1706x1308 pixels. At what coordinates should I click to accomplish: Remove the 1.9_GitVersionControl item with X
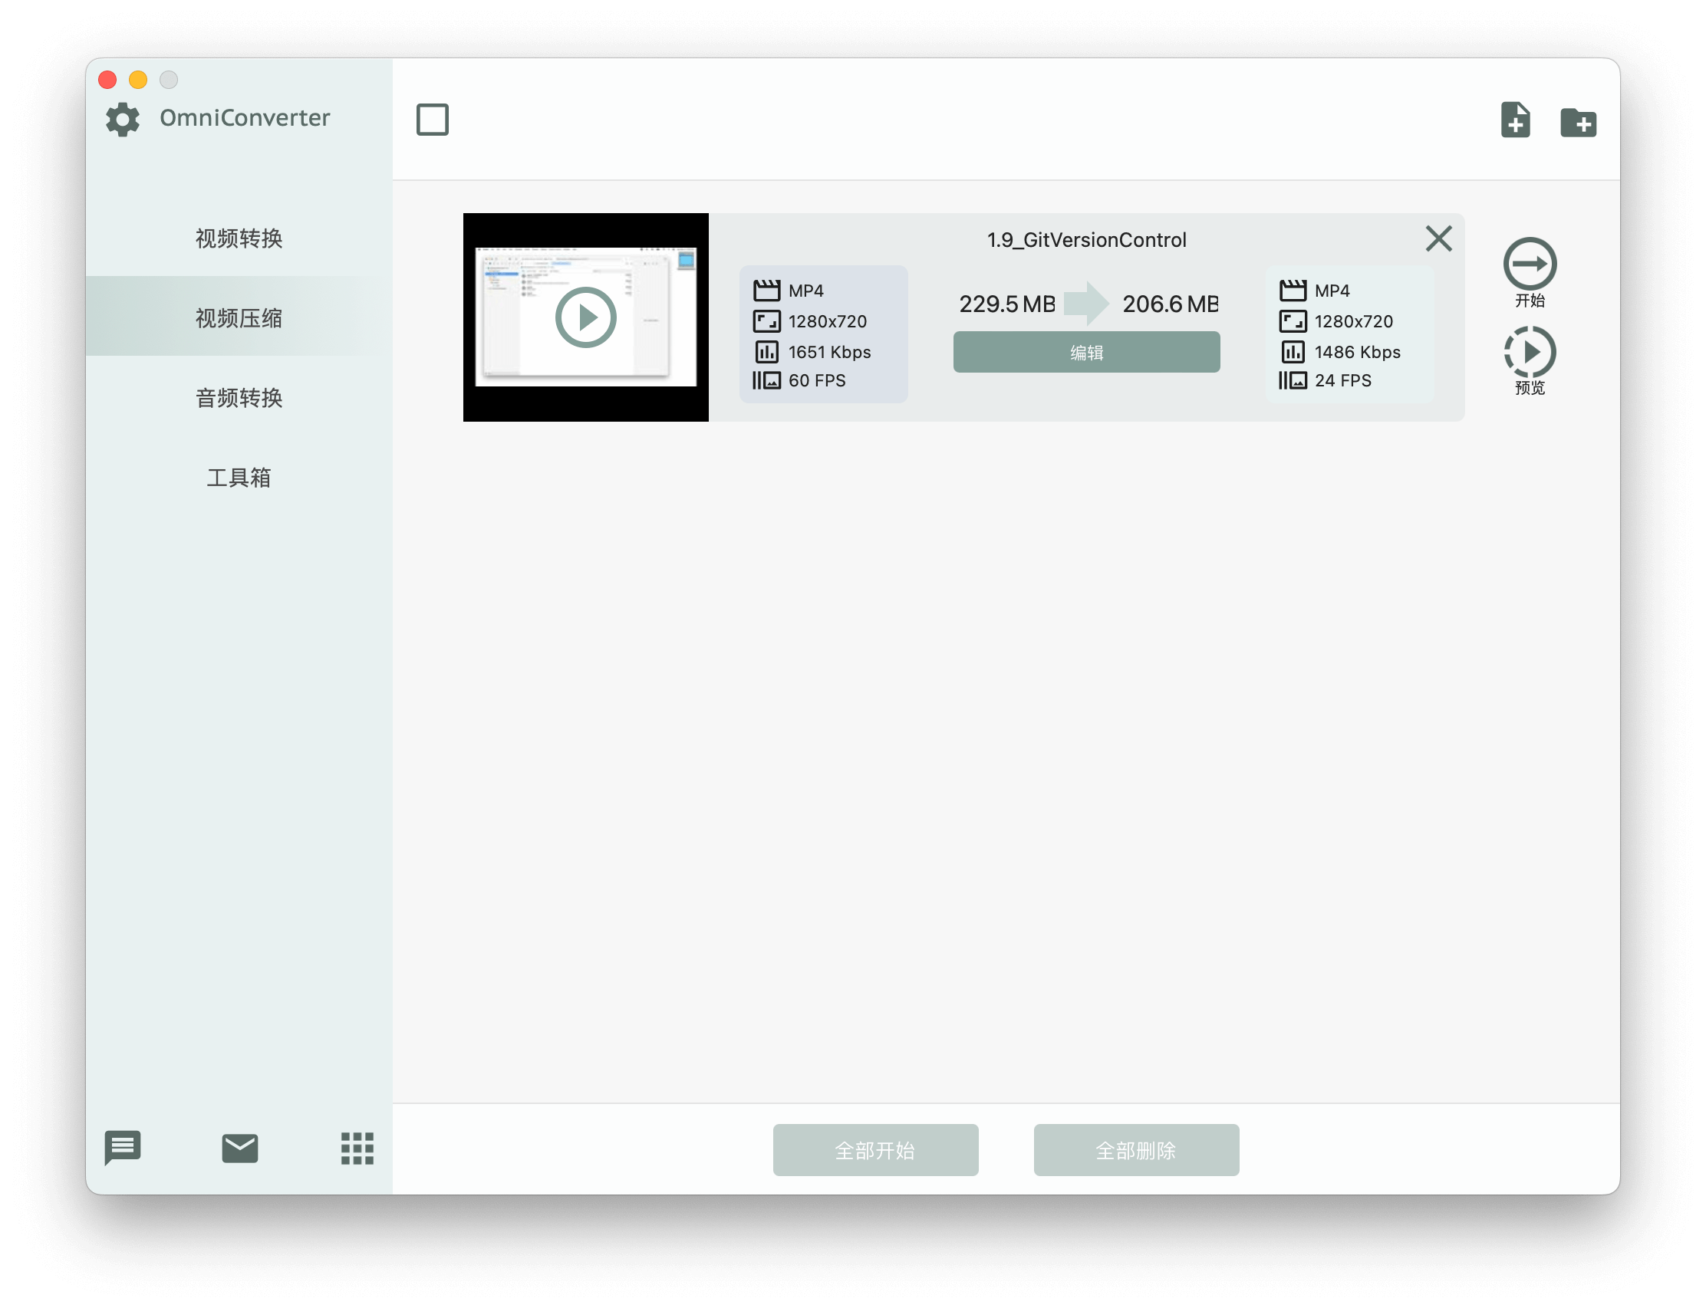pyautogui.click(x=1438, y=238)
